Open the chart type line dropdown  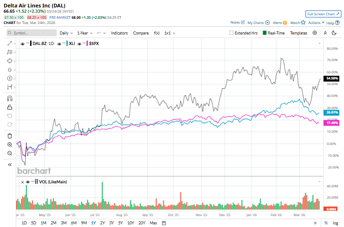pos(101,33)
